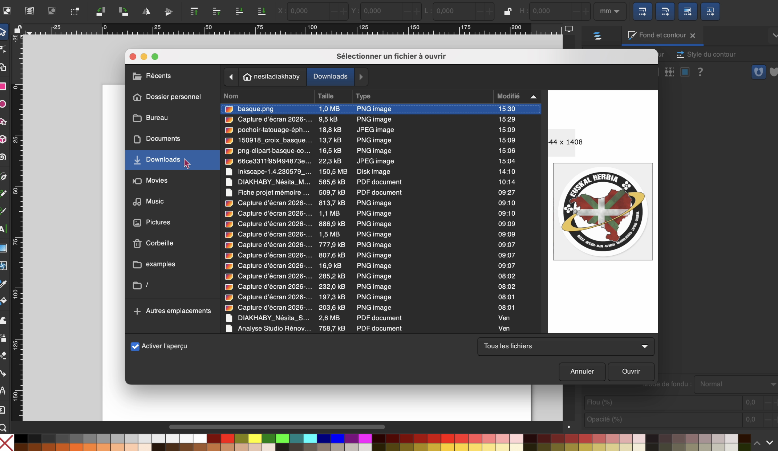The height and width of the screenshot is (451, 778).
Task: Open the Corbeille trash location
Action: (x=159, y=243)
